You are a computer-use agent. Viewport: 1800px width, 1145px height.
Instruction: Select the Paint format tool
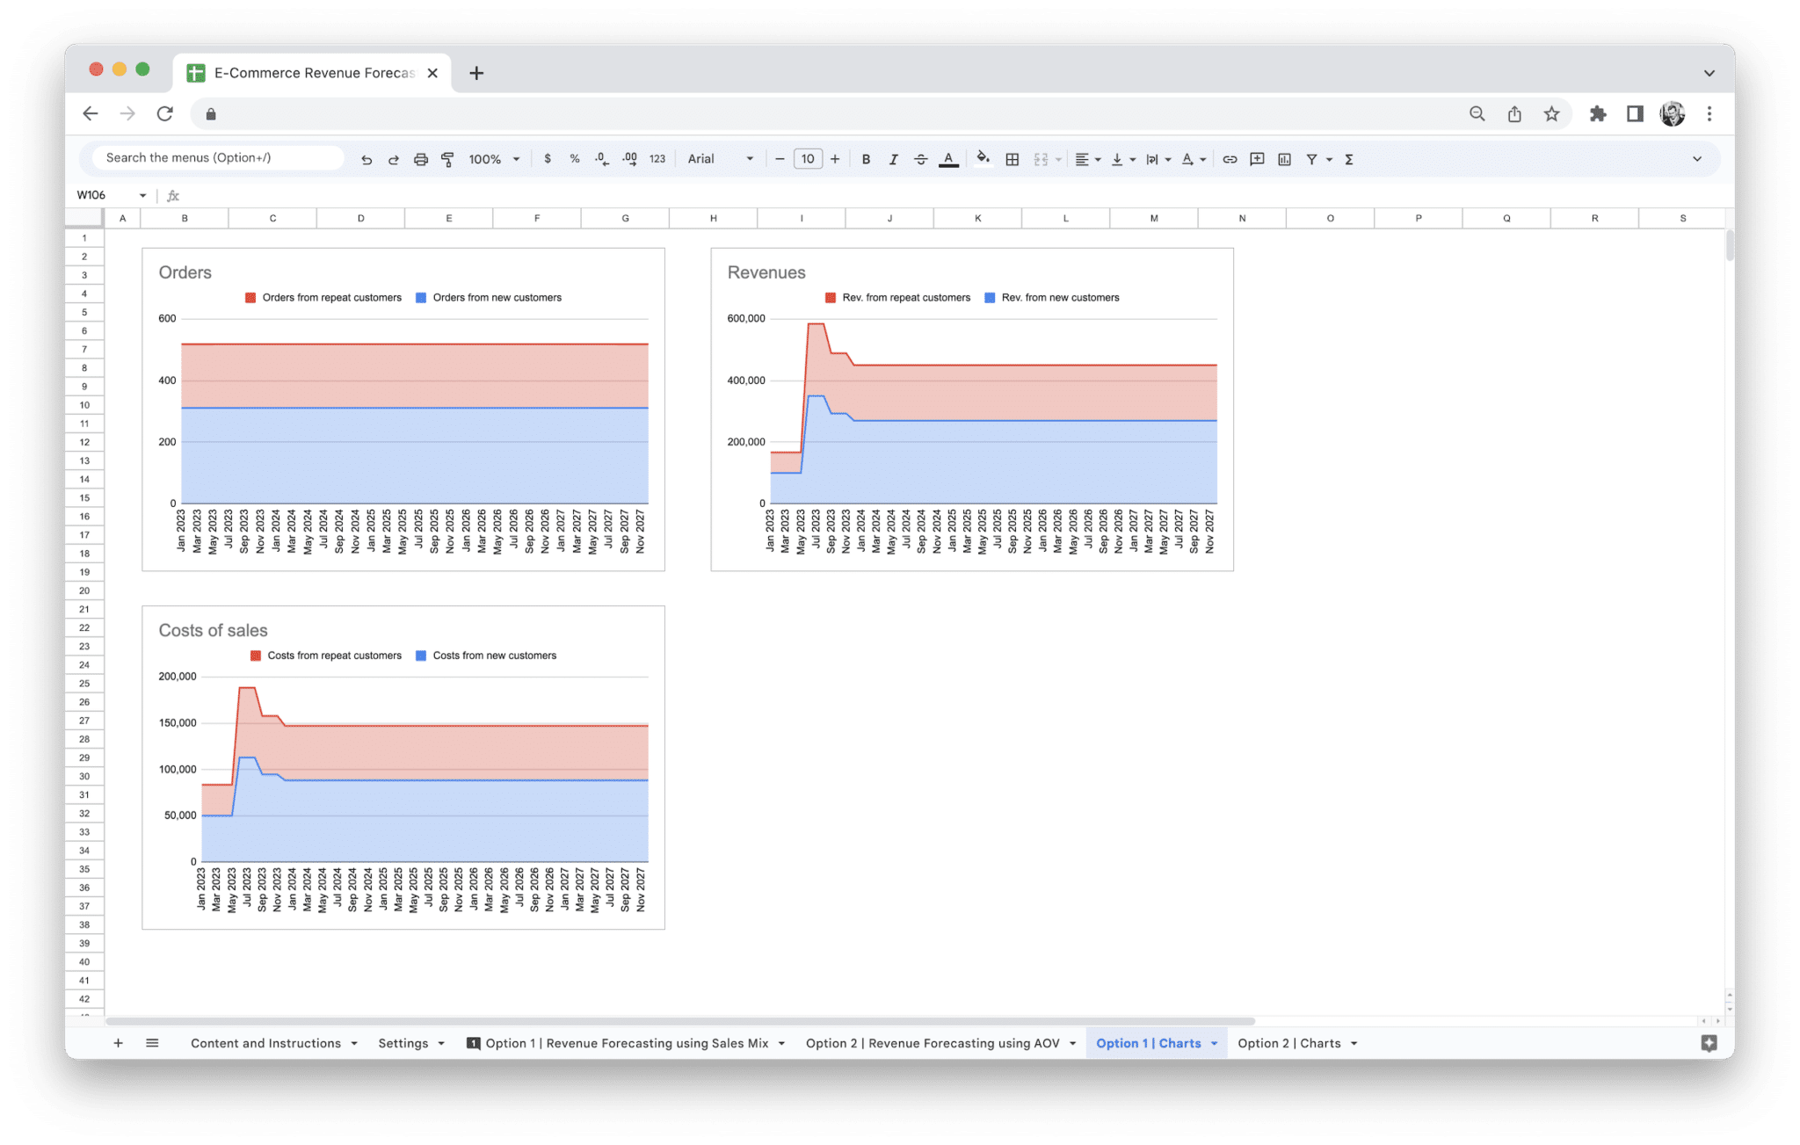[x=448, y=159]
